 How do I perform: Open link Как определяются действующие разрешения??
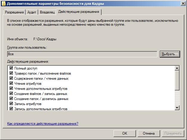(x=43, y=124)
